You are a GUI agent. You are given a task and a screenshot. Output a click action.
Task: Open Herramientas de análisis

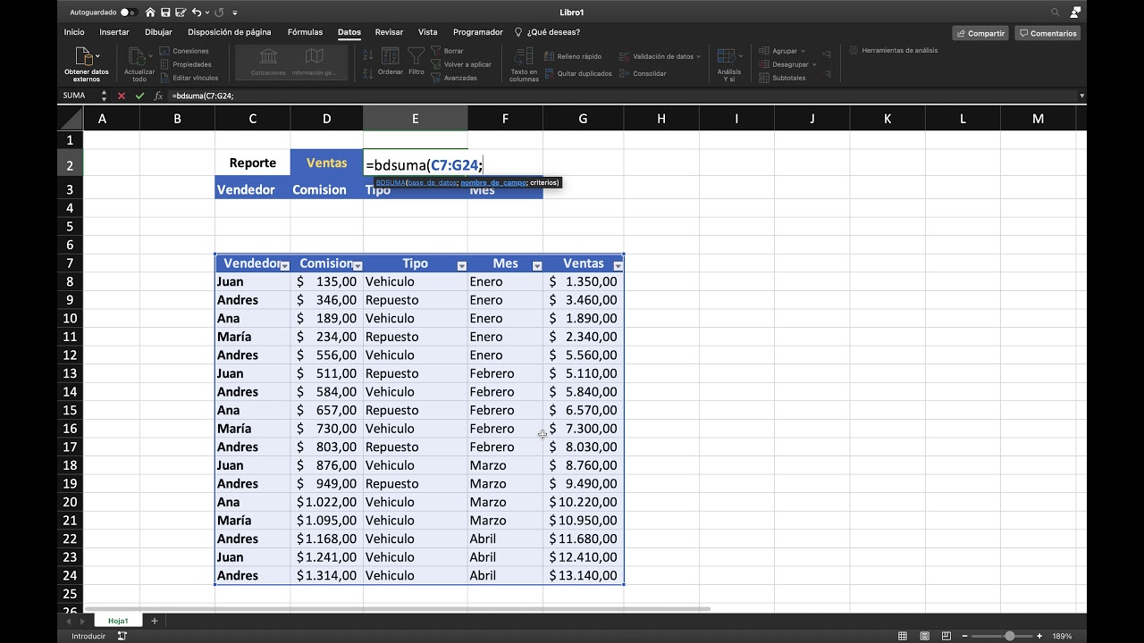click(x=894, y=51)
